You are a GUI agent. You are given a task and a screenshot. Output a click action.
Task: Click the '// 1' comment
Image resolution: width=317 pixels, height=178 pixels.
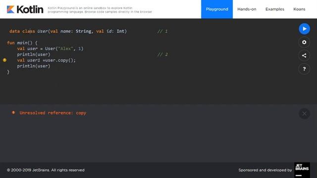[x=162, y=31]
